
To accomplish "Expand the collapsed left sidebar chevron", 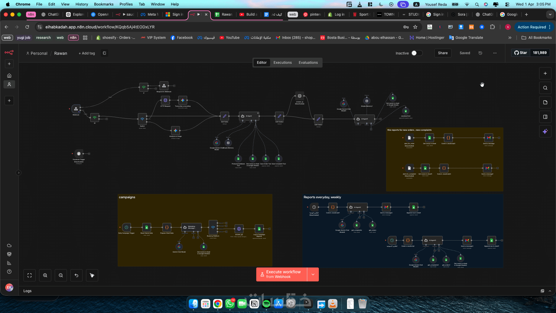I will (x=19, y=173).
